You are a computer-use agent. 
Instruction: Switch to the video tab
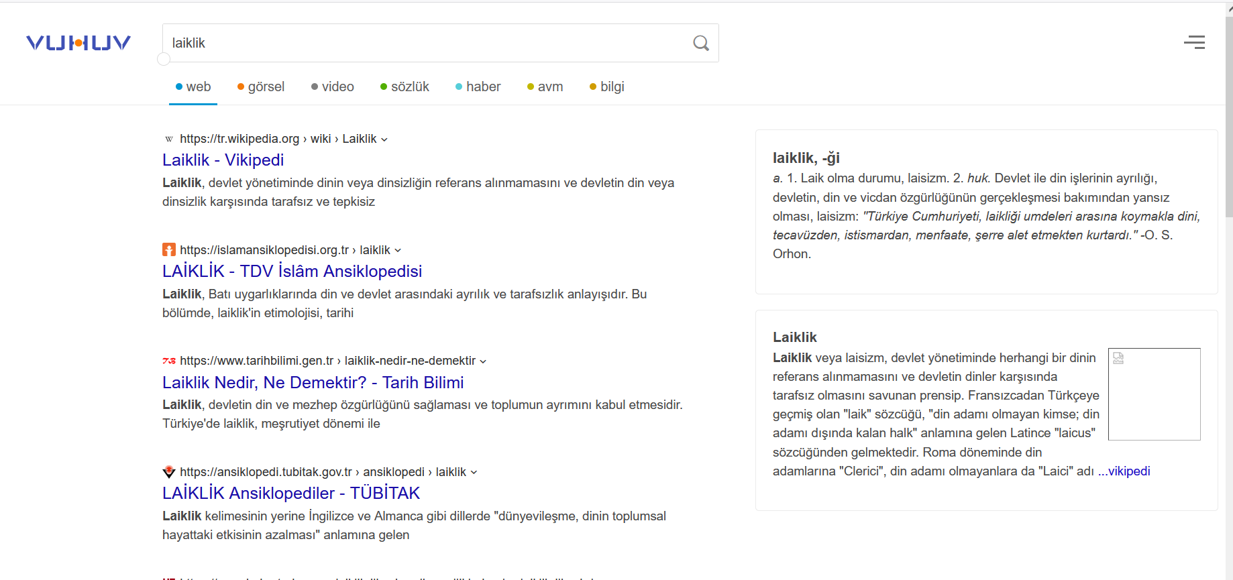click(x=333, y=86)
